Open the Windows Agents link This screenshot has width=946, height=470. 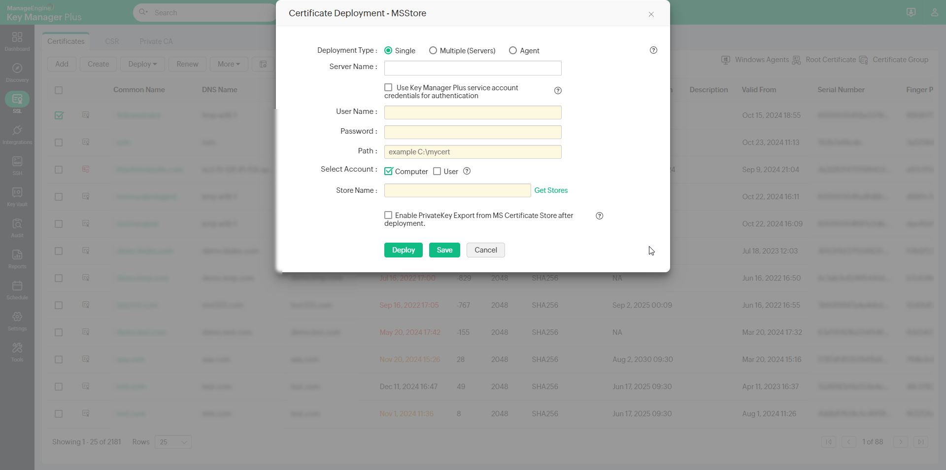coord(755,60)
